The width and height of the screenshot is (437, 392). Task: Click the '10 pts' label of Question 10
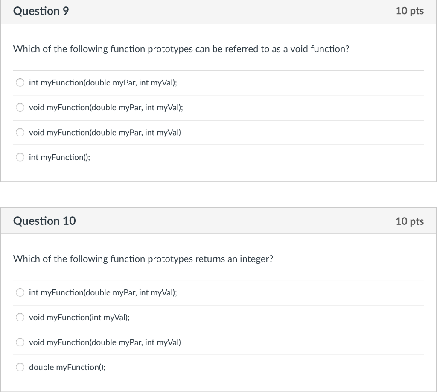409,221
